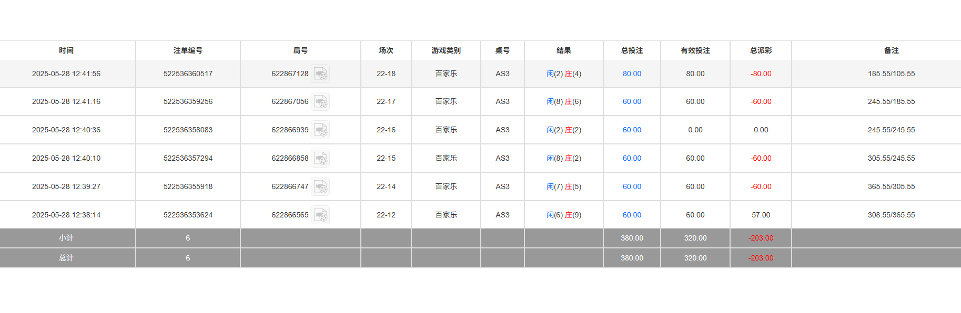Click the blue 80.00 total bet link
This screenshot has height=313, width=961.
click(x=632, y=74)
